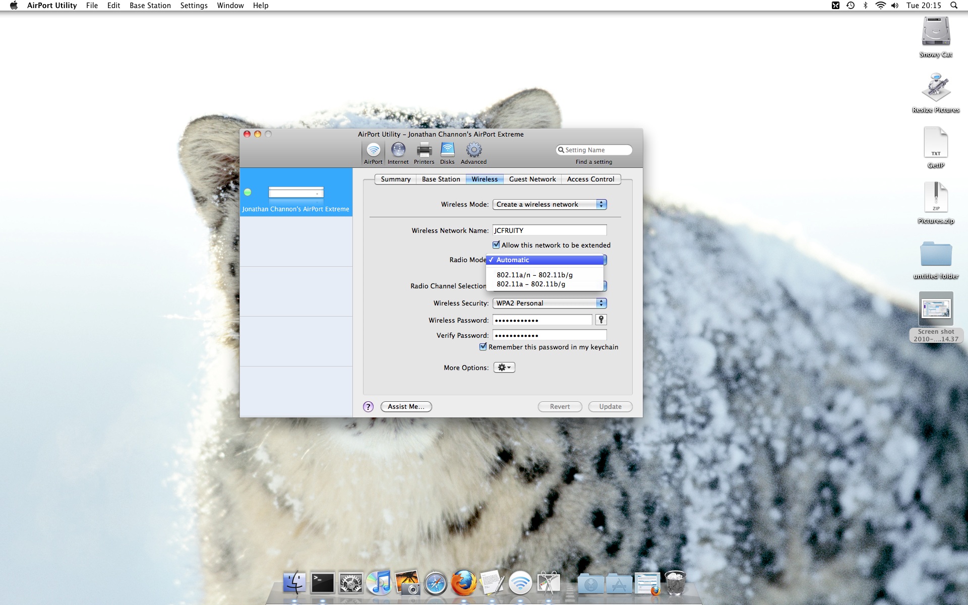
Task: Switch to the Access Control tab
Action: tap(591, 179)
